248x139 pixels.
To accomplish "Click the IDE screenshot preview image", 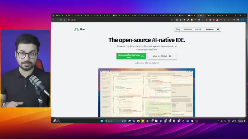I will coord(147,93).
